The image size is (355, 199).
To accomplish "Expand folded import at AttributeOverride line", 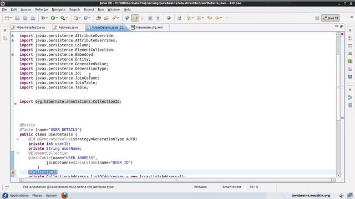I will (x=13, y=35).
